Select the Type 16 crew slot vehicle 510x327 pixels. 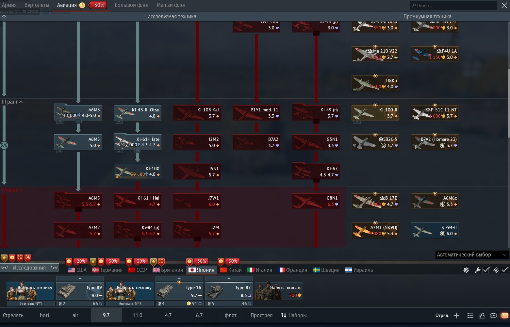tap(179, 291)
